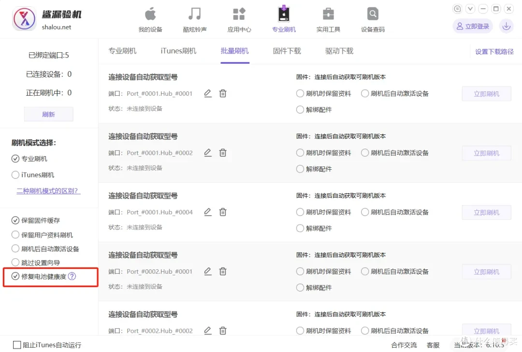Click help icon beside 修复电池健康度

(72, 276)
